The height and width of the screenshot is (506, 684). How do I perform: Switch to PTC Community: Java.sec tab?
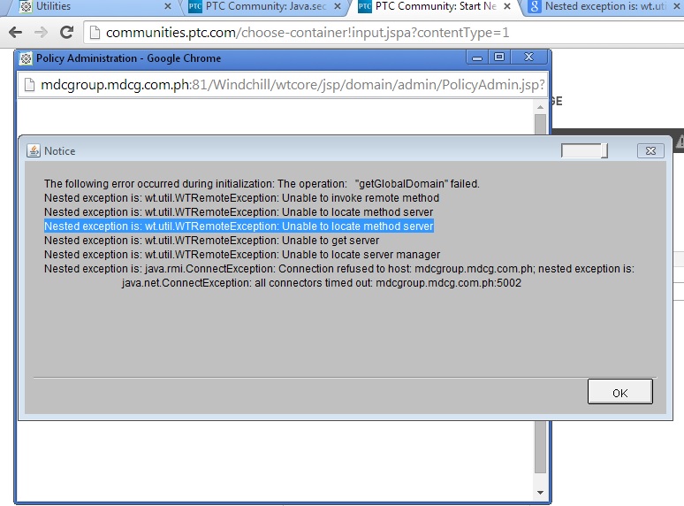point(264,6)
